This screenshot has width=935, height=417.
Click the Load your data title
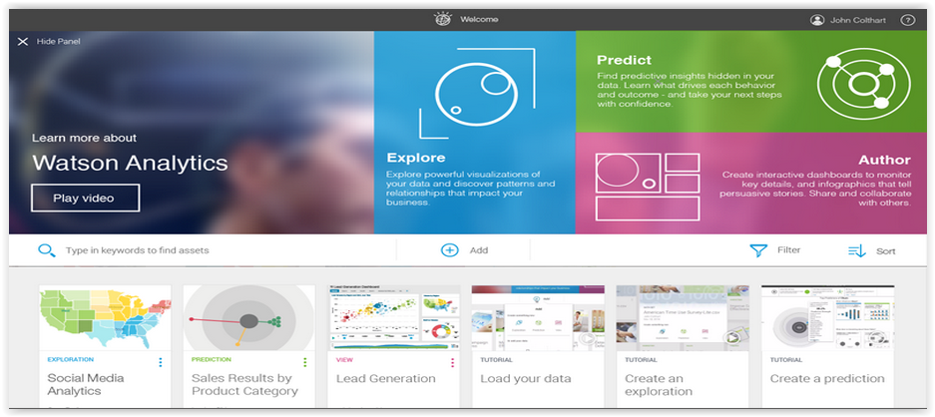point(526,378)
